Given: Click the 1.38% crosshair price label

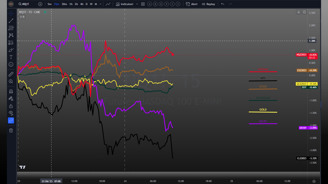Looking at the screenshot, I should (x=313, y=41).
